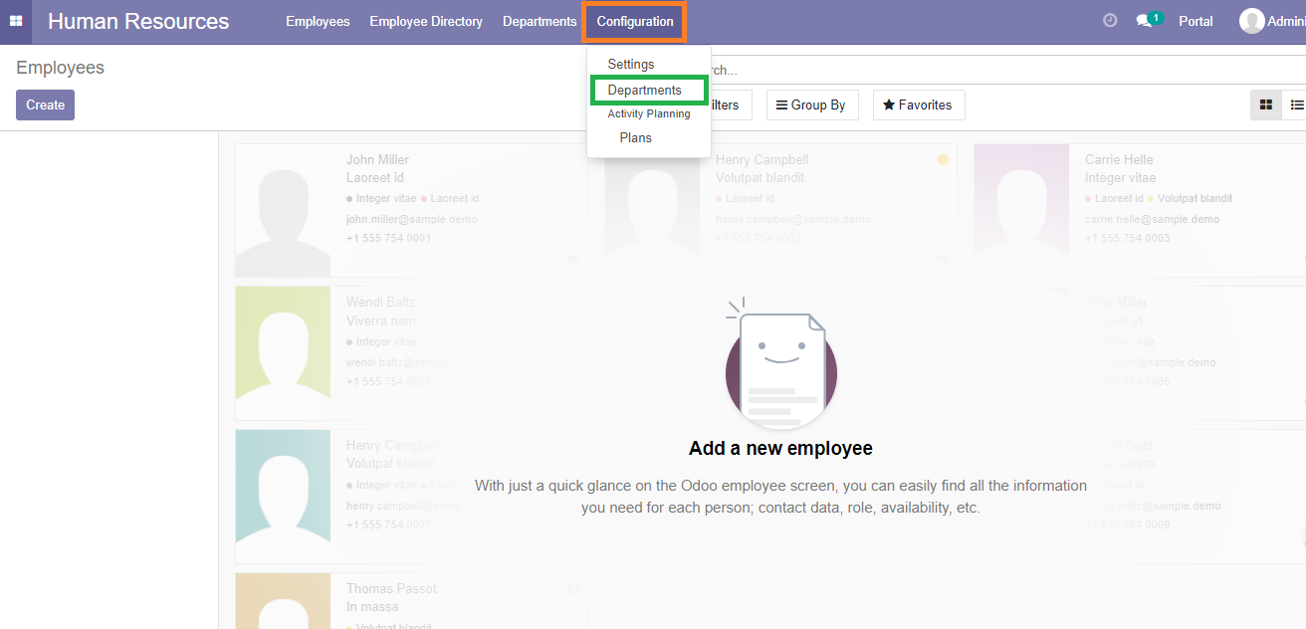
Task: Click john.miller@sample.demo email text
Action: pyautogui.click(x=411, y=219)
